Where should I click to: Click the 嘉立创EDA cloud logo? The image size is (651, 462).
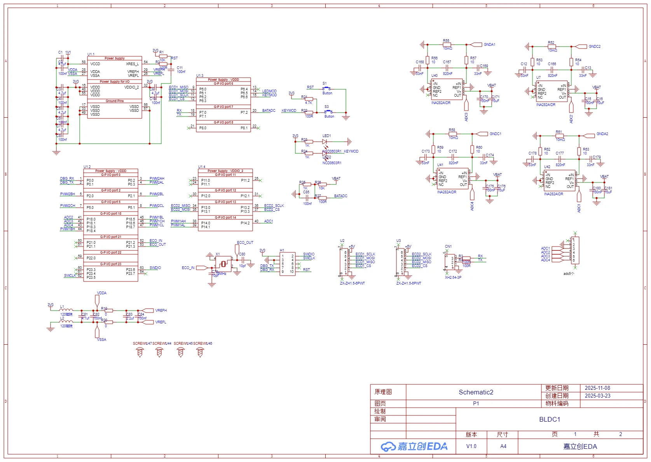(414, 446)
